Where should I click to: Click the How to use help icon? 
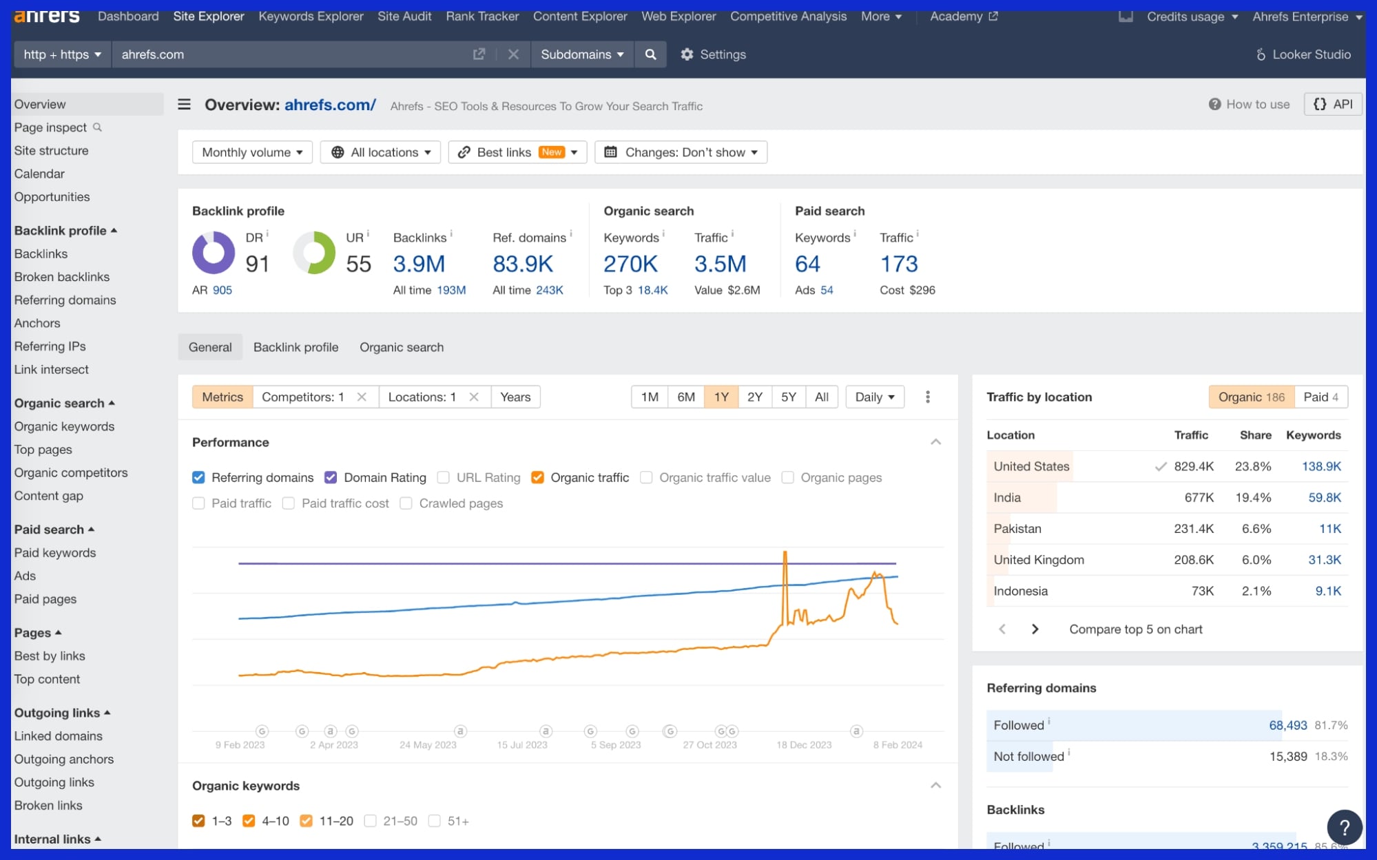tap(1214, 104)
